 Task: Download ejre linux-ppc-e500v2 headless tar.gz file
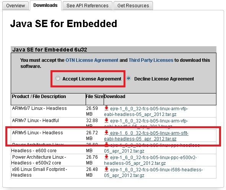(x=150, y=160)
